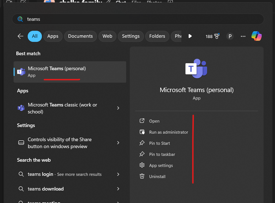Screen dimensions: 275x203
Task: Click the Run as administrator shield icon
Action: (142, 132)
